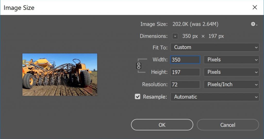Toggle the constrain proportions chain link
Image resolution: width=264 pixels, height=139 pixels.
[x=138, y=66]
